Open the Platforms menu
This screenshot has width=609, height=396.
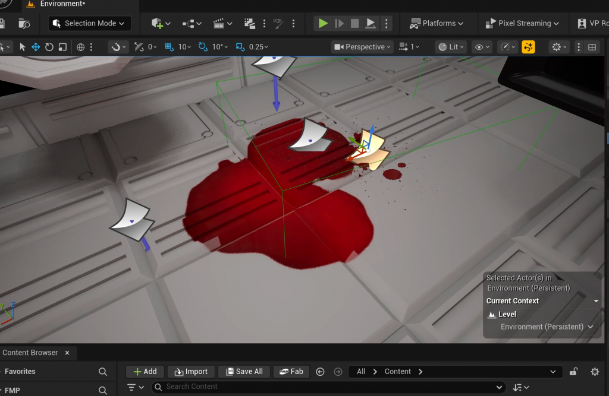click(x=436, y=23)
